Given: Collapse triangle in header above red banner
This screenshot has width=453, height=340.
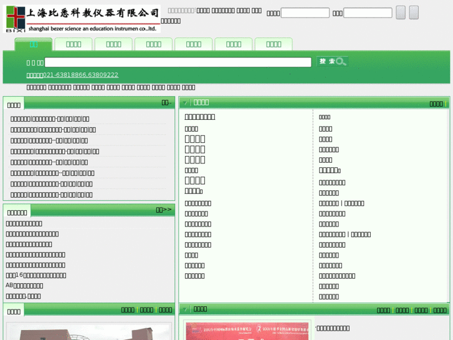Looking at the screenshot, I should (185, 309).
